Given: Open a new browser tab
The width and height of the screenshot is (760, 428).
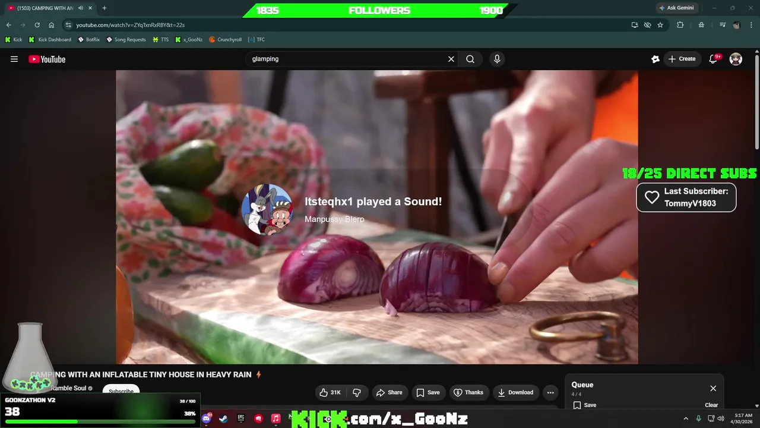Looking at the screenshot, I should [x=104, y=8].
